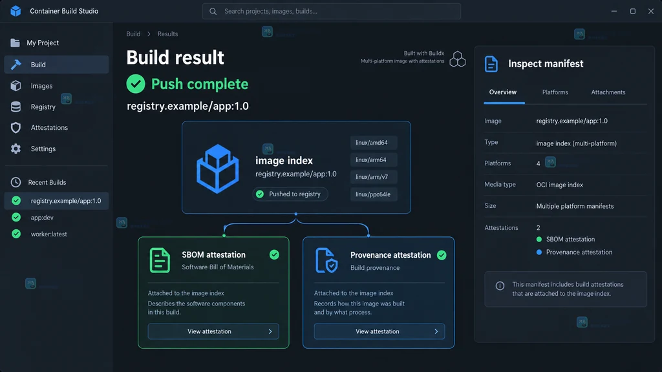Image resolution: width=662 pixels, height=372 pixels.
Task: Click the Build breadcrumb link
Action: (133, 34)
